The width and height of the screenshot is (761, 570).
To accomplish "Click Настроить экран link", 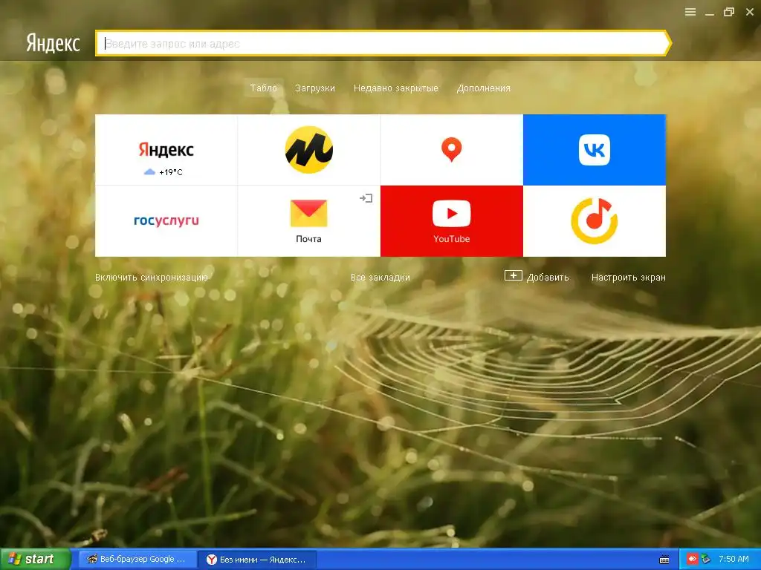I will [x=629, y=278].
